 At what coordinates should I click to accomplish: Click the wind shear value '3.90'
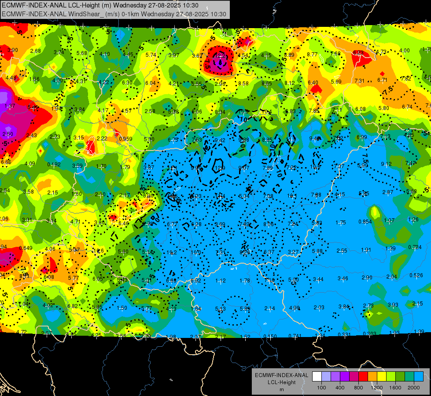tap(13, 50)
